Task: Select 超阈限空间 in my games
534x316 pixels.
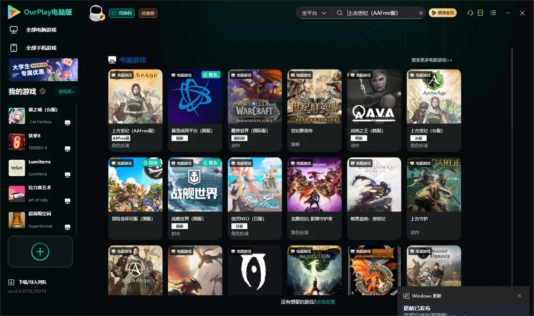Action: coord(41,220)
